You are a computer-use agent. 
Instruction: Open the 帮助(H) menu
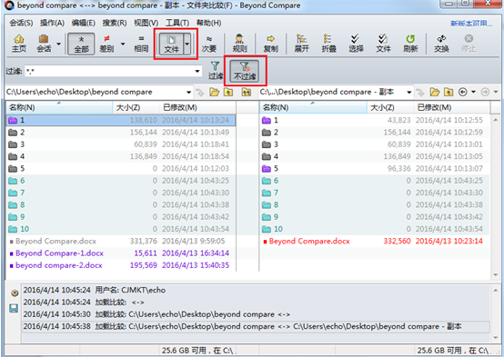tap(208, 23)
